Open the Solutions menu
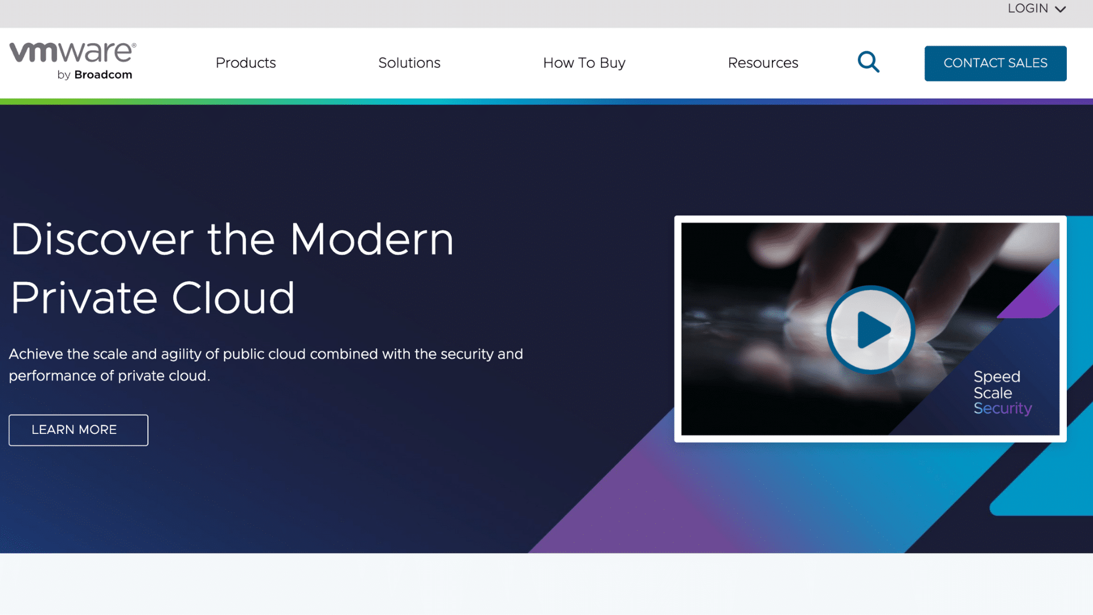Image resolution: width=1093 pixels, height=615 pixels. (x=409, y=63)
